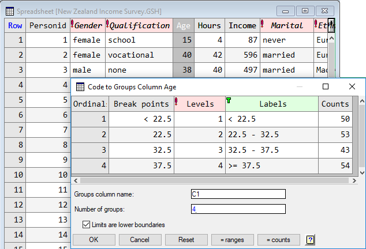Click the Number of groups field
The image size is (366, 249).
[x=238, y=209]
